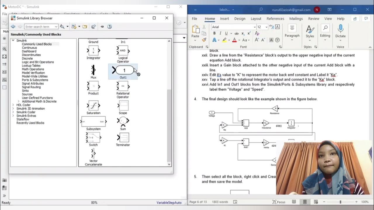This screenshot has height=210, width=374.
Task: Go forward in Library Browser history
Action: tap(20, 27)
